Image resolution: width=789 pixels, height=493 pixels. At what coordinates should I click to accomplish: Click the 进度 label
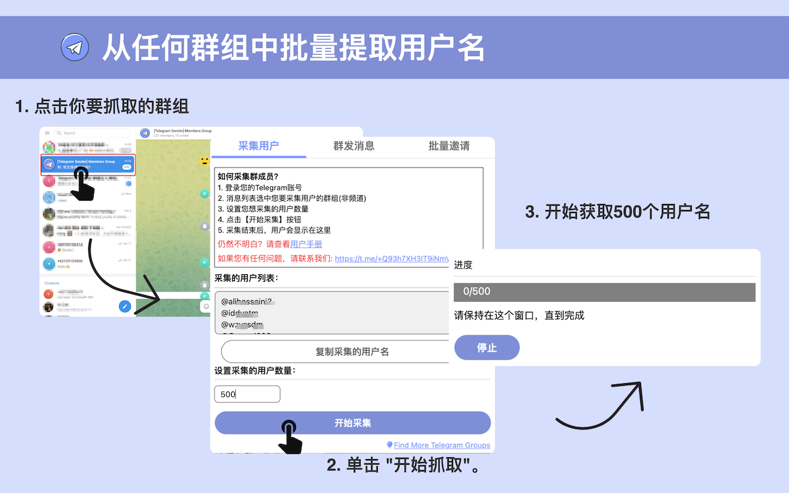tap(464, 265)
